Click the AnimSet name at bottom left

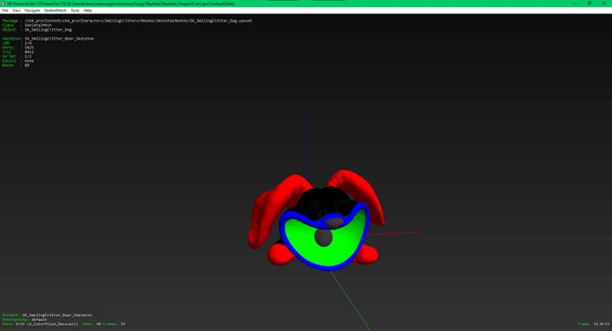57,315
